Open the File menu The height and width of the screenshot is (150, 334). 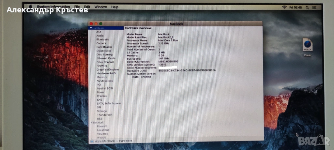click(77, 7)
